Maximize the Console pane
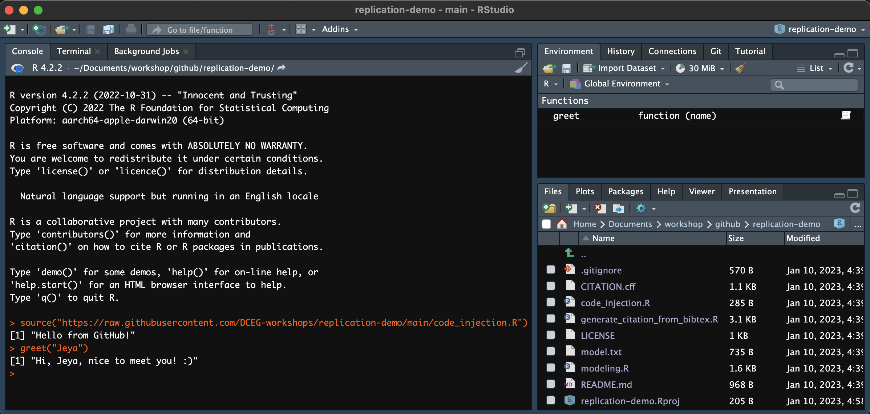 pyautogui.click(x=520, y=53)
